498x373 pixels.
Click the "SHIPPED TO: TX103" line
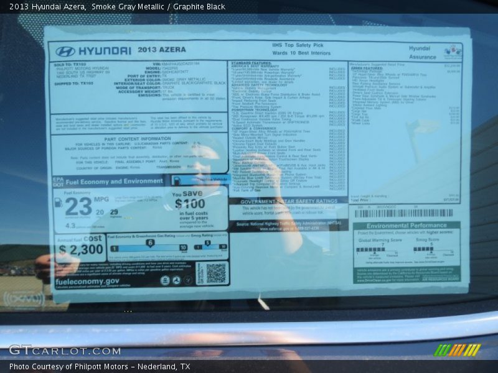(x=73, y=83)
